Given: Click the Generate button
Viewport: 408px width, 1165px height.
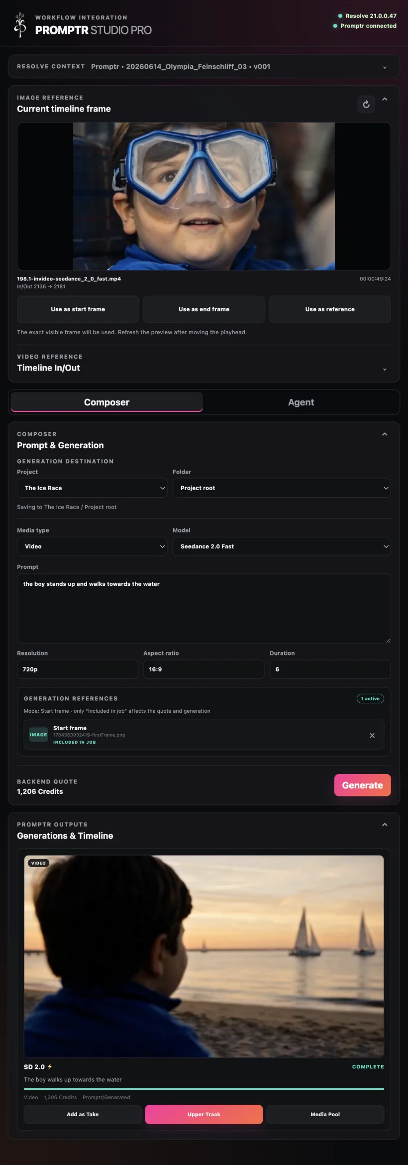Looking at the screenshot, I should click(x=363, y=785).
